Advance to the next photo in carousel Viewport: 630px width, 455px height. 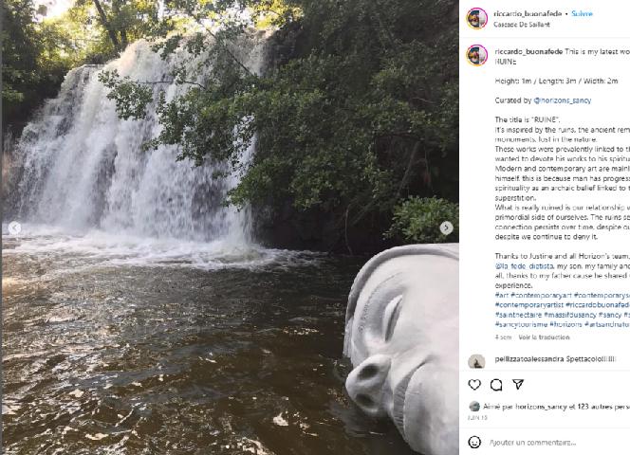[446, 228]
